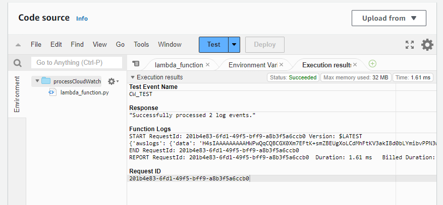Screen dimensions: 443x205
Task: Open the Test button dropdown arrow
Action: point(234,44)
